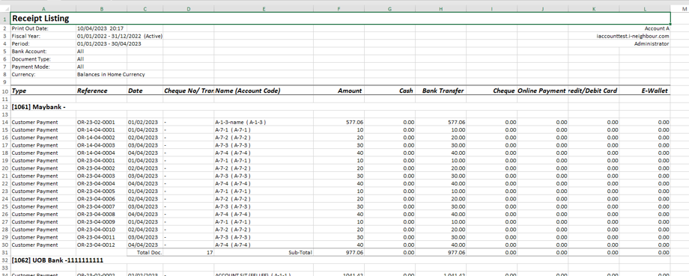Click the Online Payment heading cell
The width and height of the screenshot is (689, 276).
(542, 91)
